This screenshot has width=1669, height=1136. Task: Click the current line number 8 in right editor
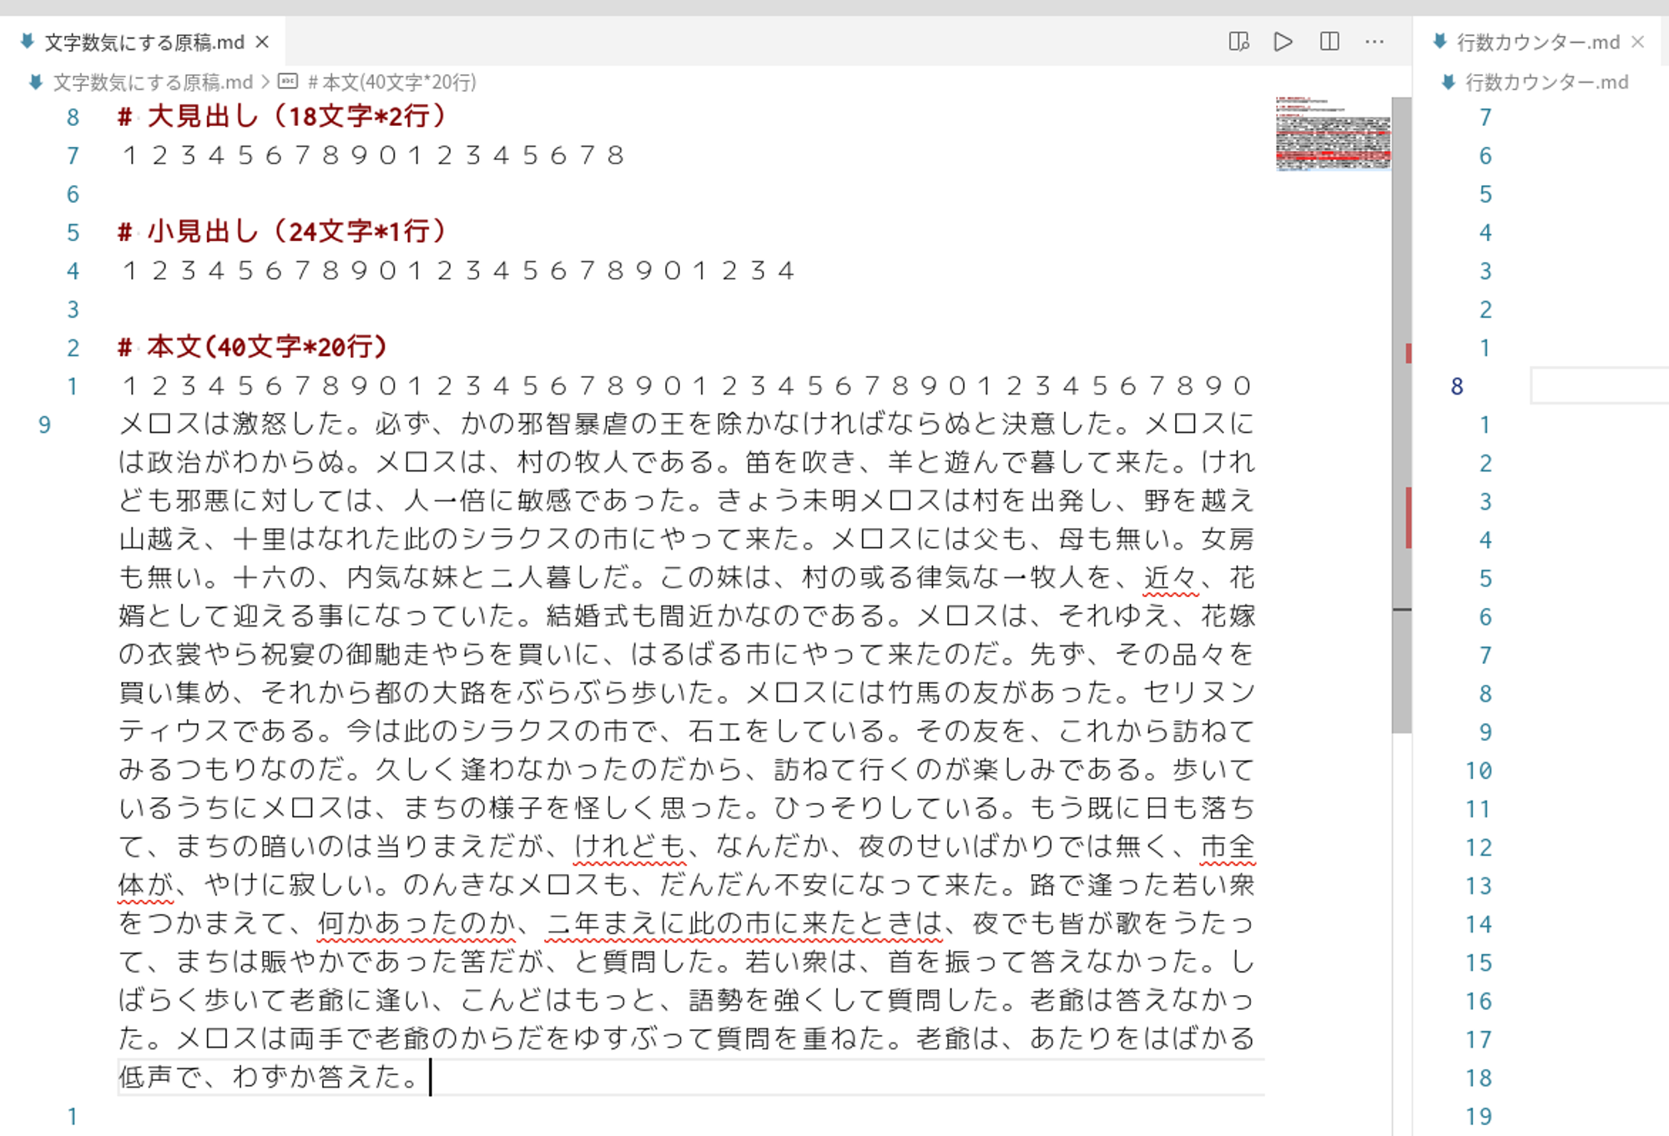(1457, 386)
